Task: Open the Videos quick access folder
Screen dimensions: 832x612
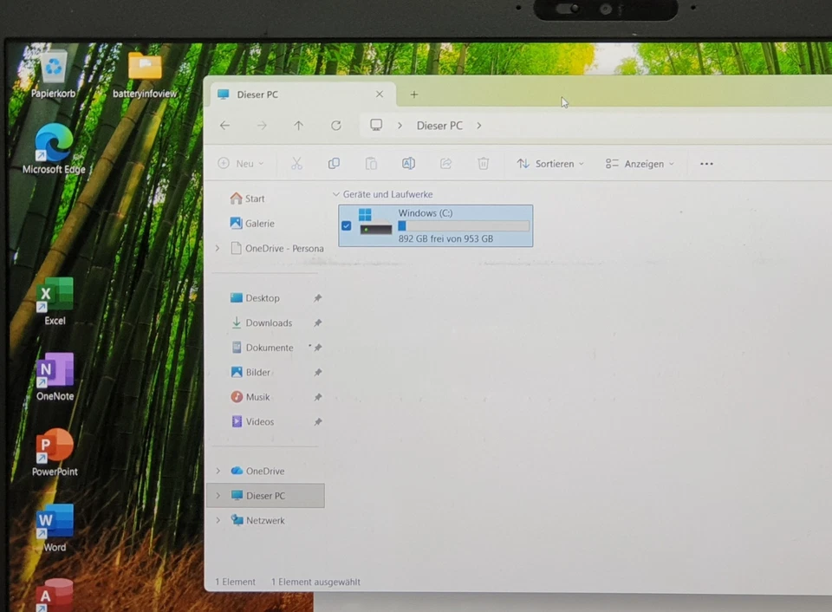Action: (252, 421)
